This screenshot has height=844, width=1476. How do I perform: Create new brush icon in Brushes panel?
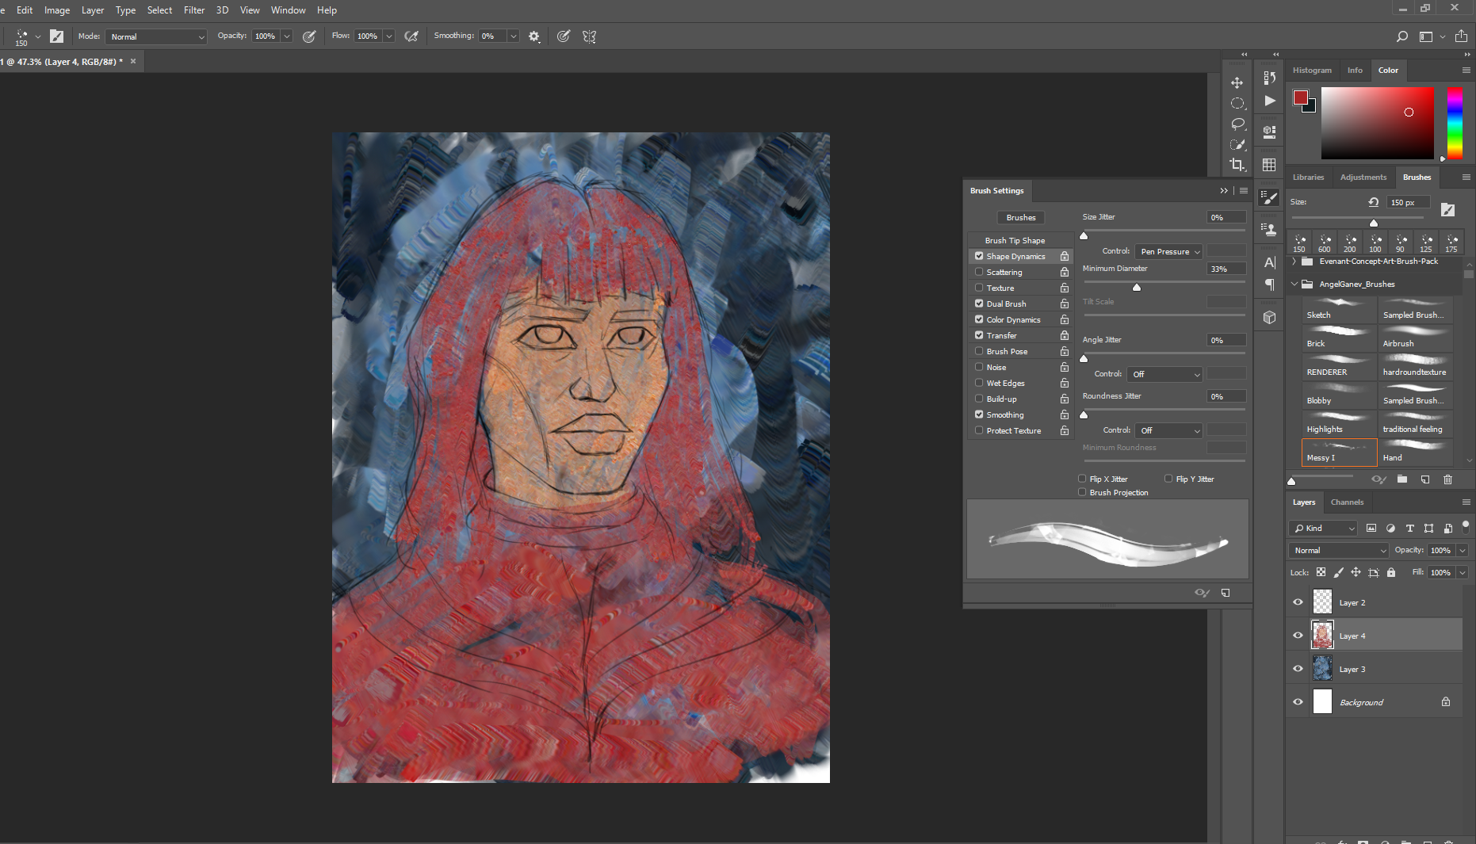[x=1424, y=479]
